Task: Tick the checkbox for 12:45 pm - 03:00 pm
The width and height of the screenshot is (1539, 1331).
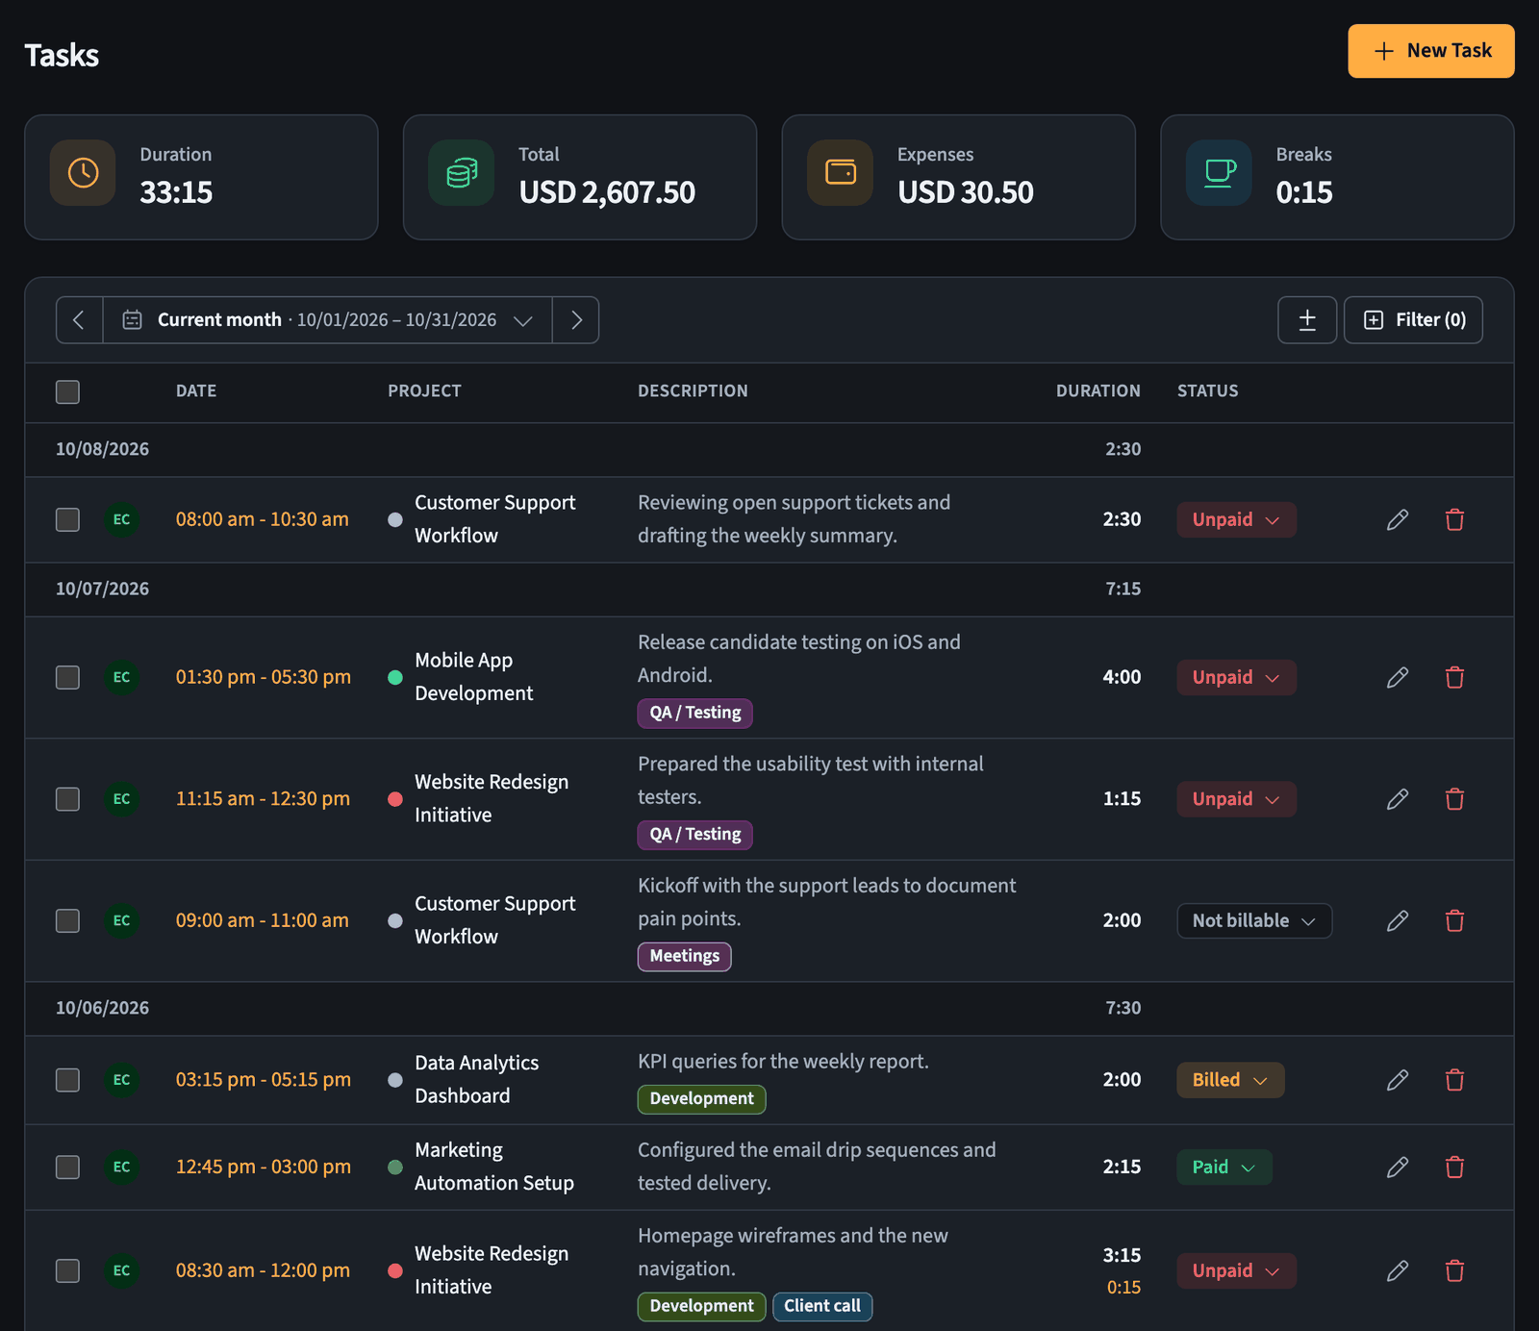Action: pos(67,1167)
